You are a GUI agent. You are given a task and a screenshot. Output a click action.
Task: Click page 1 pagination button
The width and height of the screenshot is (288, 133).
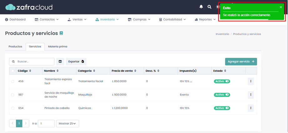point(19,123)
